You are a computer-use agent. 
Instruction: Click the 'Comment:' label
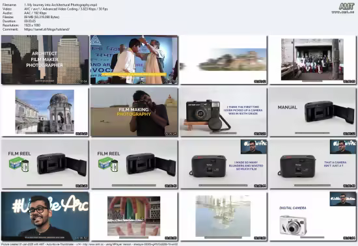(x=10, y=29)
